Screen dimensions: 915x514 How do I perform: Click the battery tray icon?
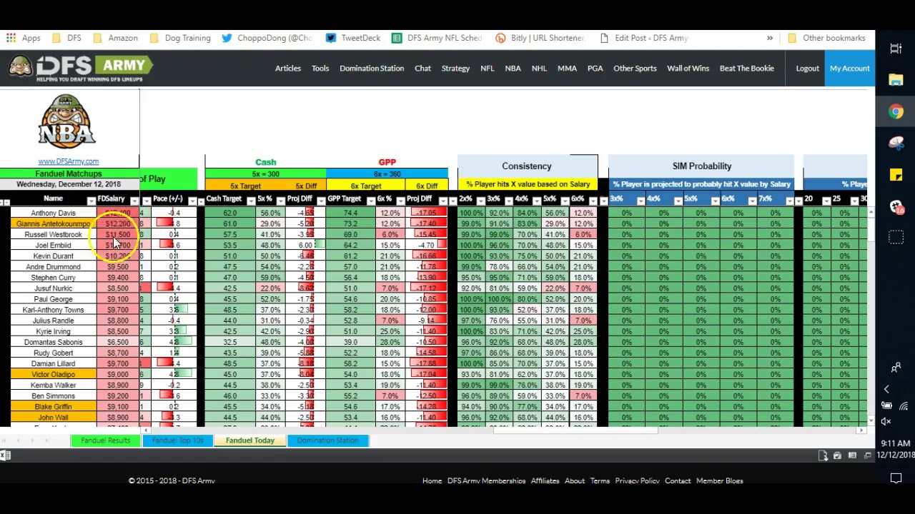click(x=886, y=405)
